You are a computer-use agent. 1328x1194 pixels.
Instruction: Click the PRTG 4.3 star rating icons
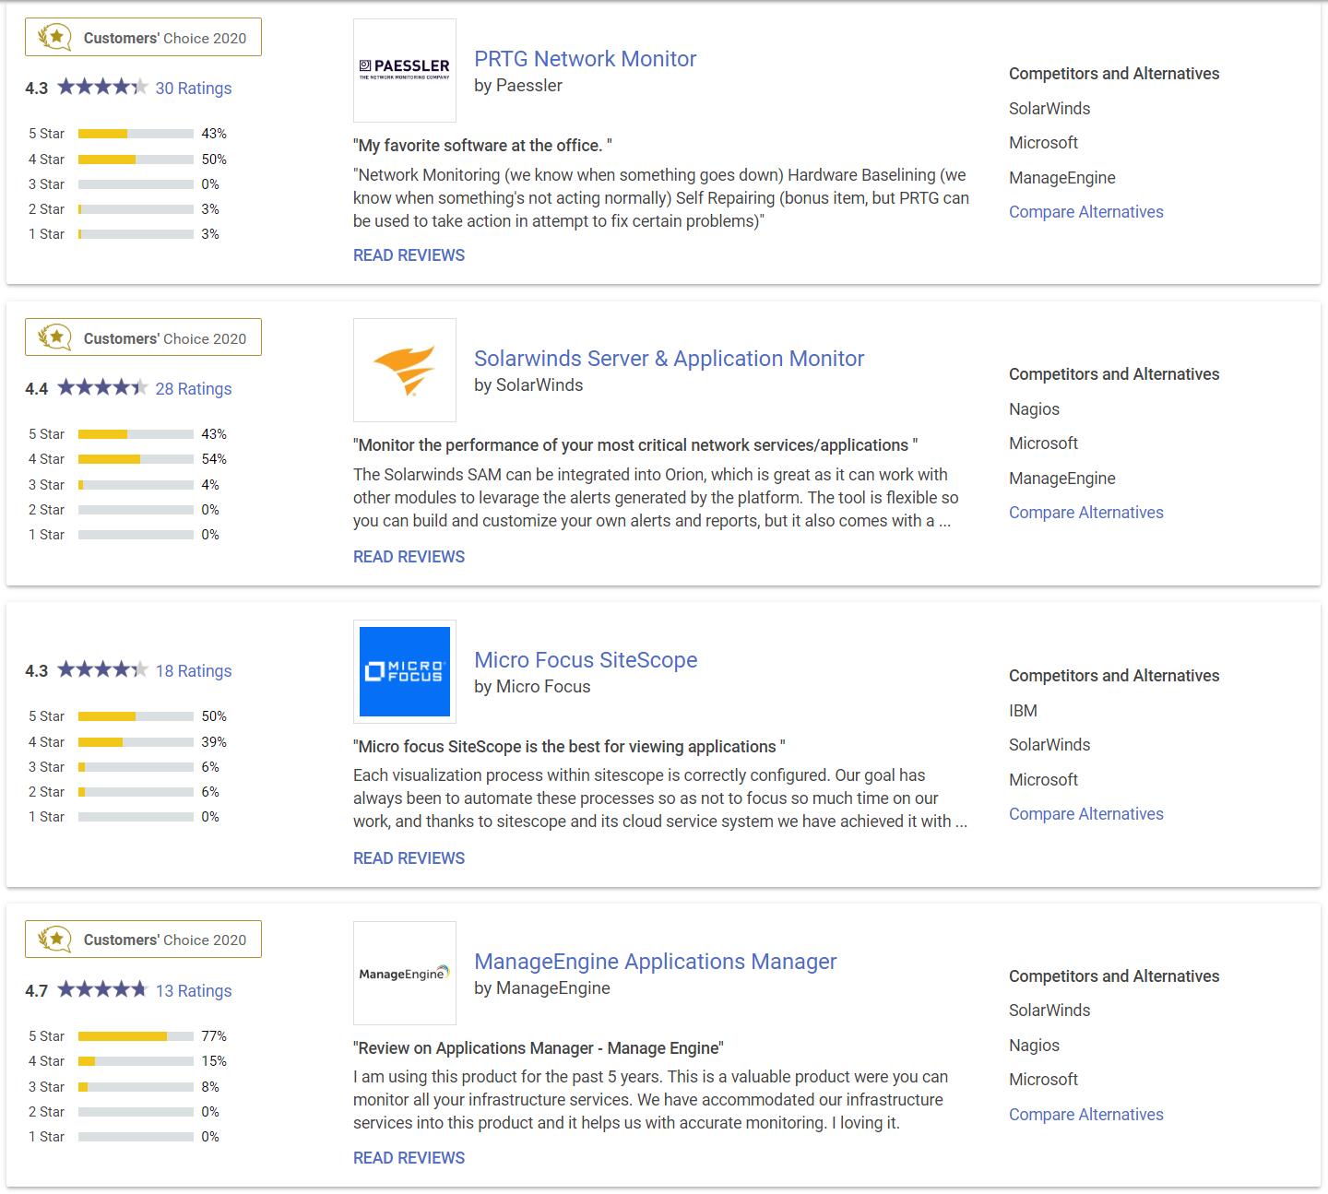[x=101, y=88]
